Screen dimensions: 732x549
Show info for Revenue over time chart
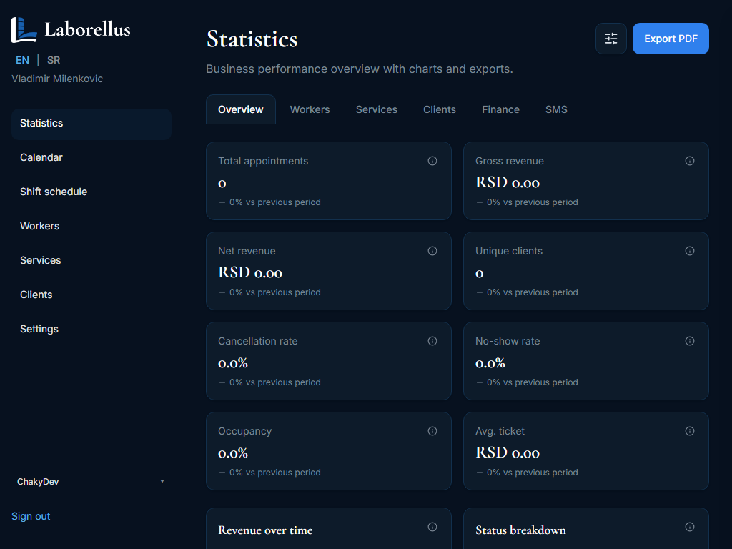click(x=432, y=527)
